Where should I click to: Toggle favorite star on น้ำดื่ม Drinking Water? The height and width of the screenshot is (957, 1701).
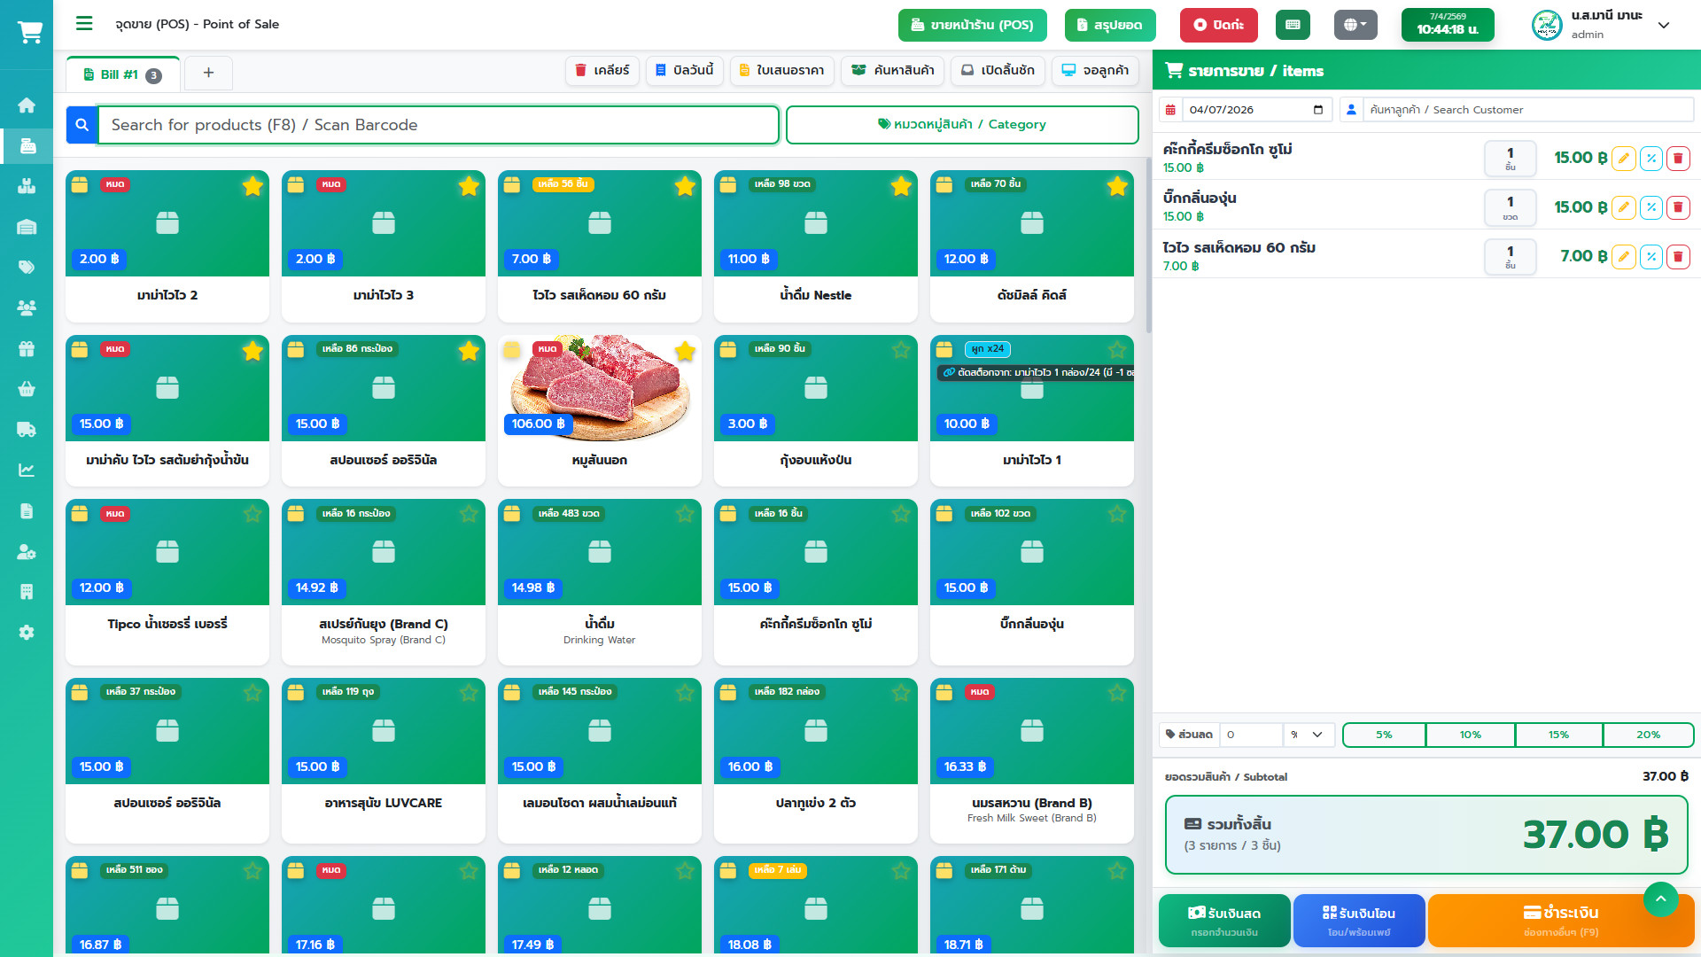[685, 514]
